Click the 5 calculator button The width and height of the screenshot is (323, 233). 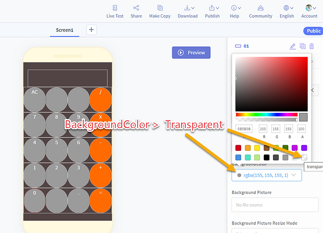57,150
